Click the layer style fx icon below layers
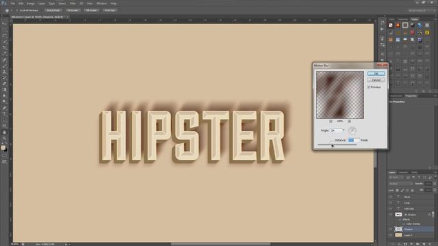The image size is (438, 246). click(x=400, y=244)
